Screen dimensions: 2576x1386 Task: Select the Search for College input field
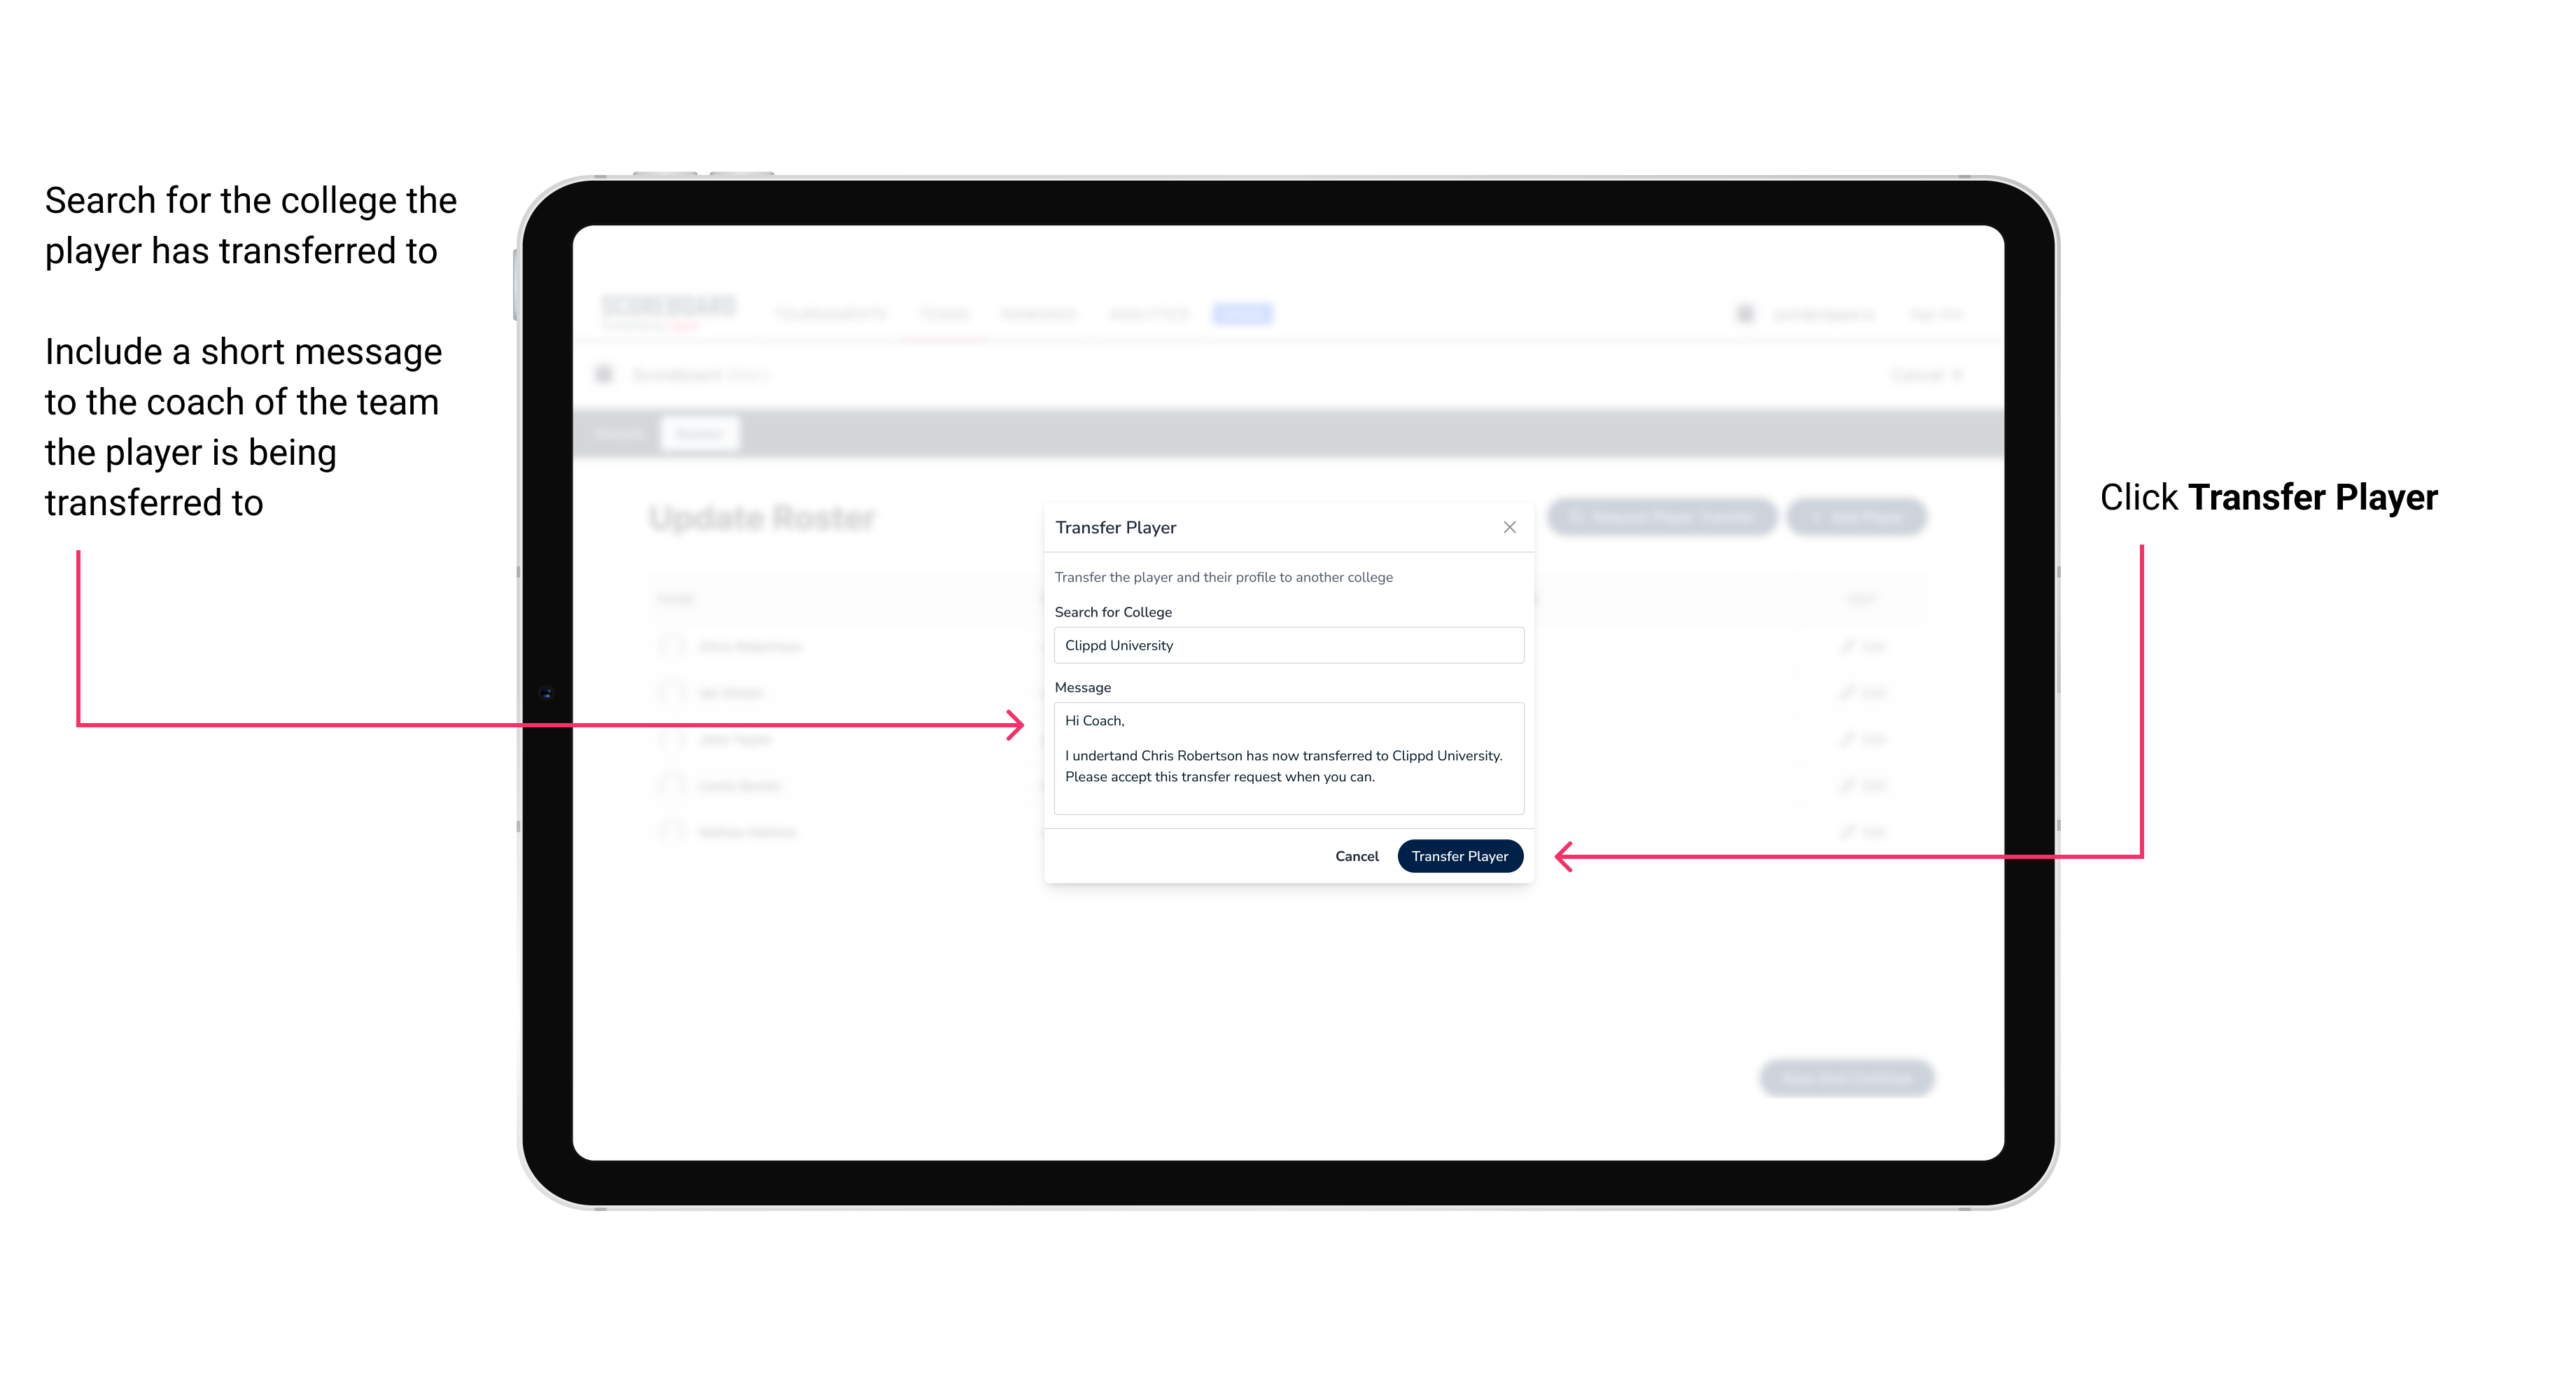[x=1283, y=645]
